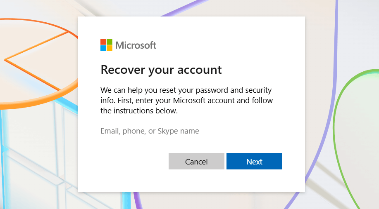The height and width of the screenshot is (209, 379).
Task: Click the word security in the description text
Action: click(258, 90)
